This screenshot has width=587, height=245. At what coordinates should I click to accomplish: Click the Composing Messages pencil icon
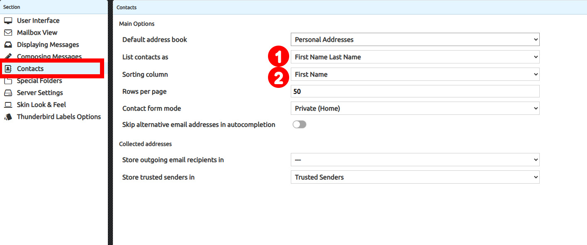[x=8, y=56]
